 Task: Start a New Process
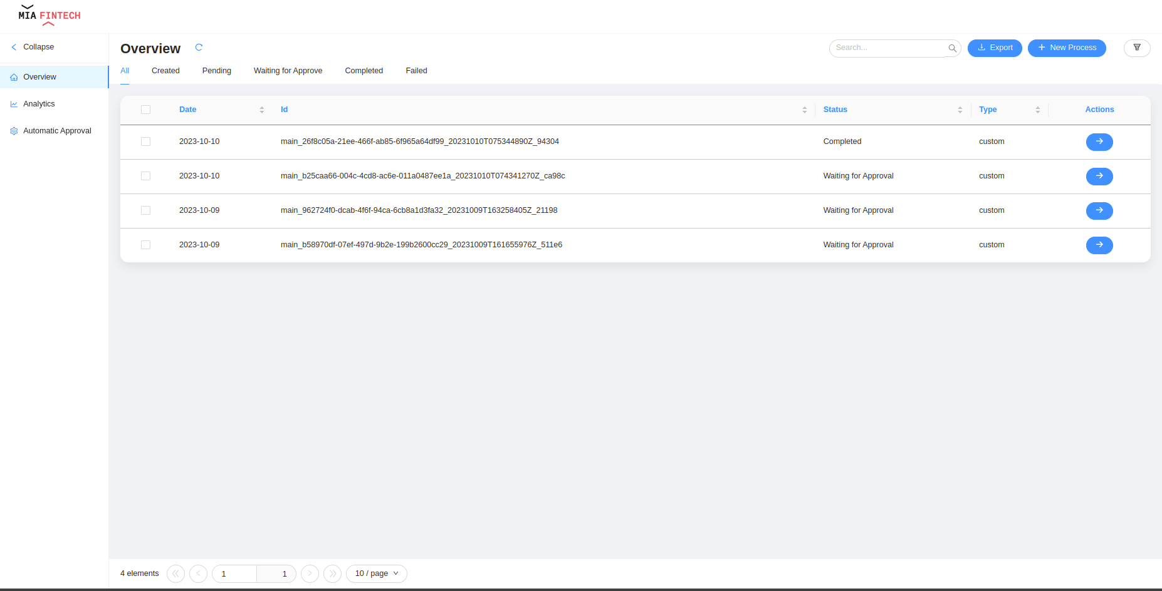1067,48
